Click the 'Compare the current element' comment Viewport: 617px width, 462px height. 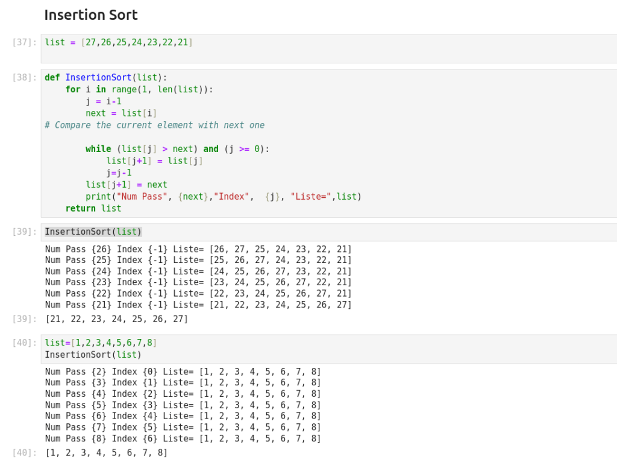pyautogui.click(x=154, y=125)
